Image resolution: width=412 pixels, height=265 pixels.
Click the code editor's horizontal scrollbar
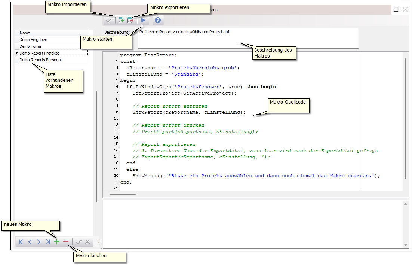(x=123, y=194)
